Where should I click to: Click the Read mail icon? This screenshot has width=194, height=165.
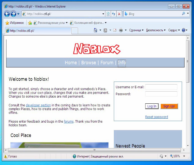[x=115, y=30]
